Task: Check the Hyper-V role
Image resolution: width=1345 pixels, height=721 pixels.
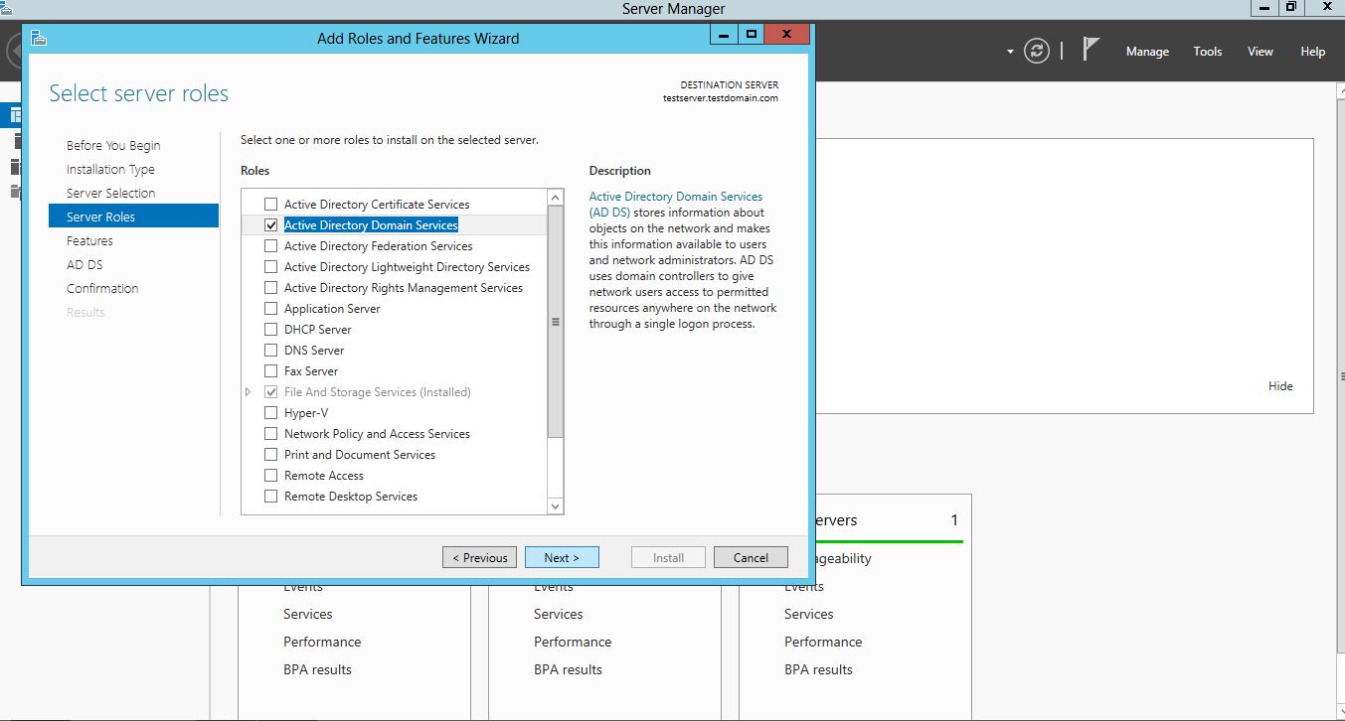Action: point(270,413)
